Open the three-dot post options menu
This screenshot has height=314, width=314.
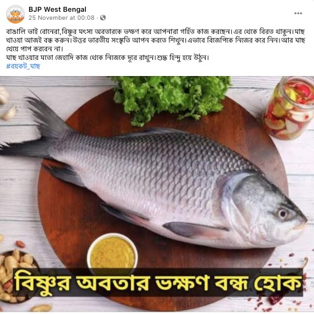pos(298,14)
